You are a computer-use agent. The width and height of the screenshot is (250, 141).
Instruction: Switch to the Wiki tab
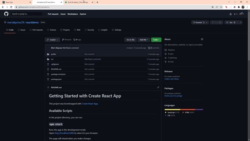click(77, 30)
